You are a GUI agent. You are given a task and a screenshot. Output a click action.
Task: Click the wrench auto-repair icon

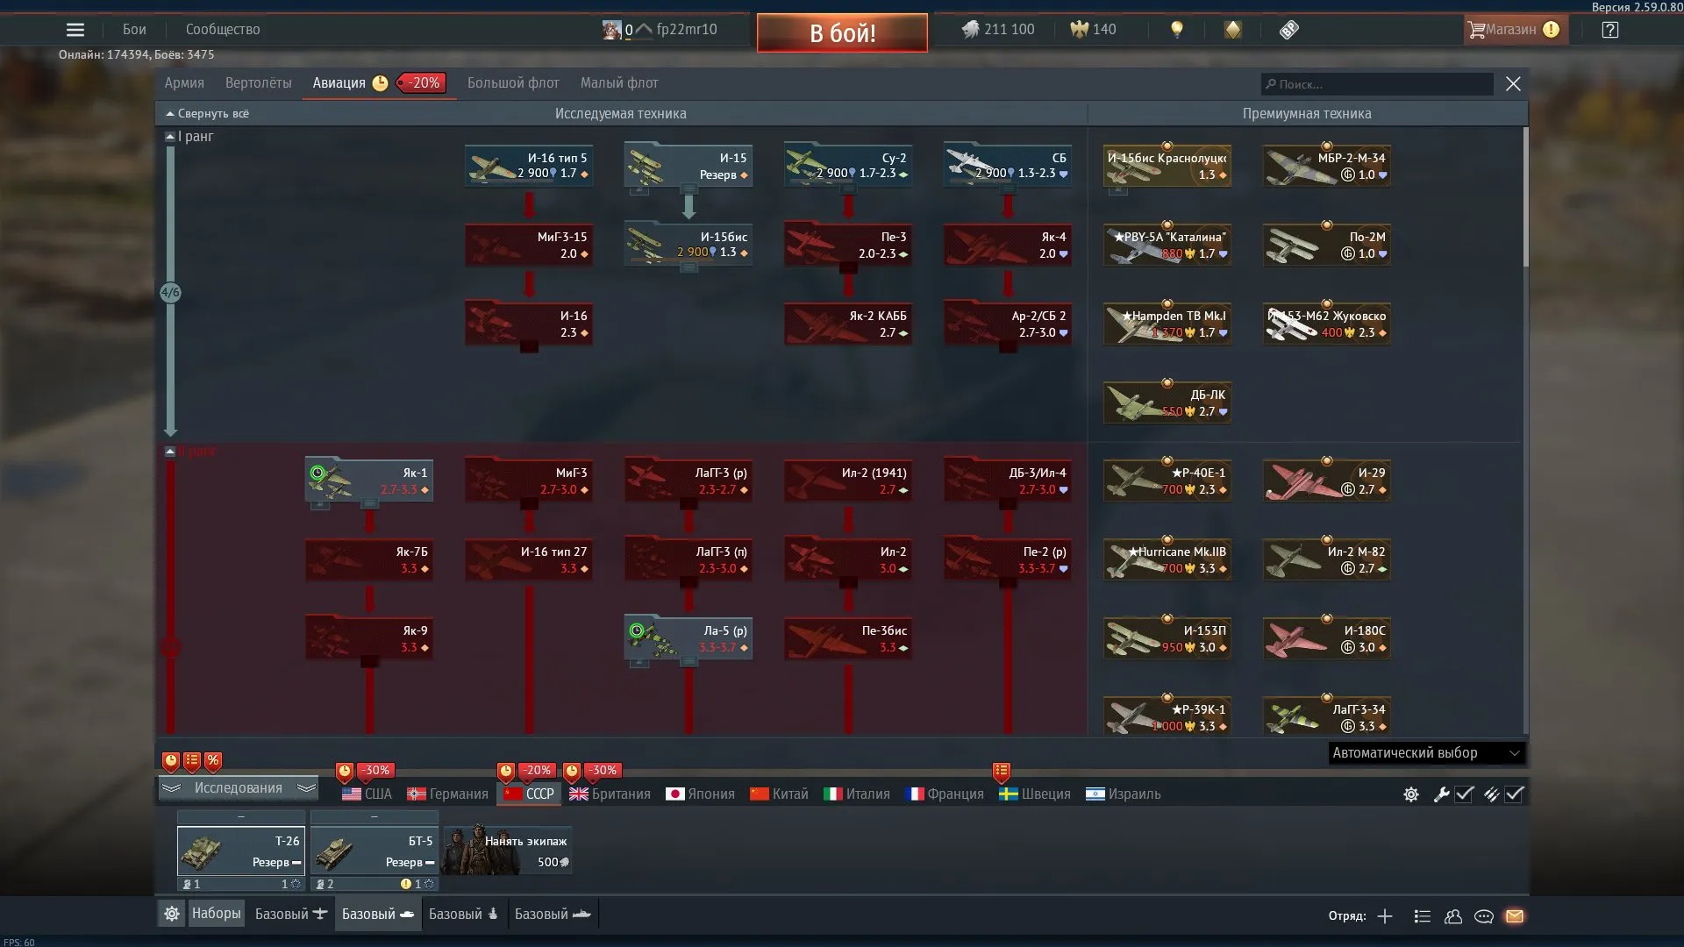click(x=1440, y=794)
